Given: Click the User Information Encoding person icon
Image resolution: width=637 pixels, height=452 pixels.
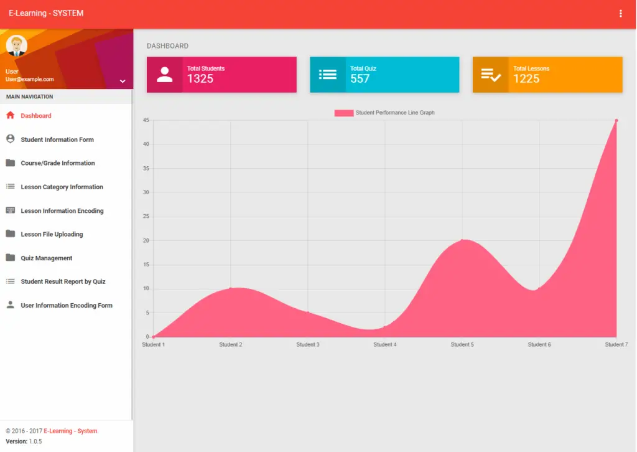Looking at the screenshot, I should click(x=9, y=305).
